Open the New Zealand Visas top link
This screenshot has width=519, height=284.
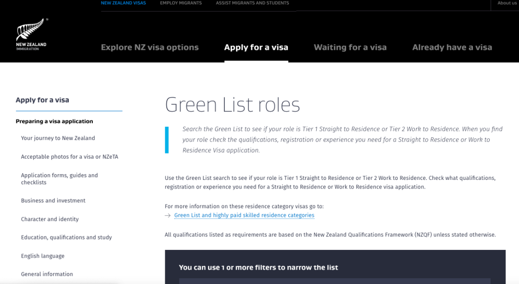[123, 3]
